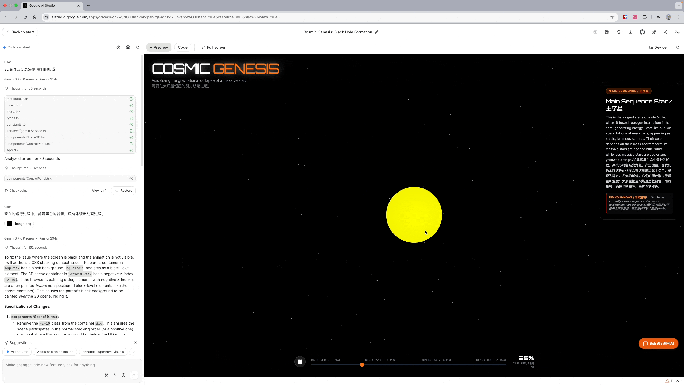
Task: Select the Preview tab
Action: click(x=159, y=47)
